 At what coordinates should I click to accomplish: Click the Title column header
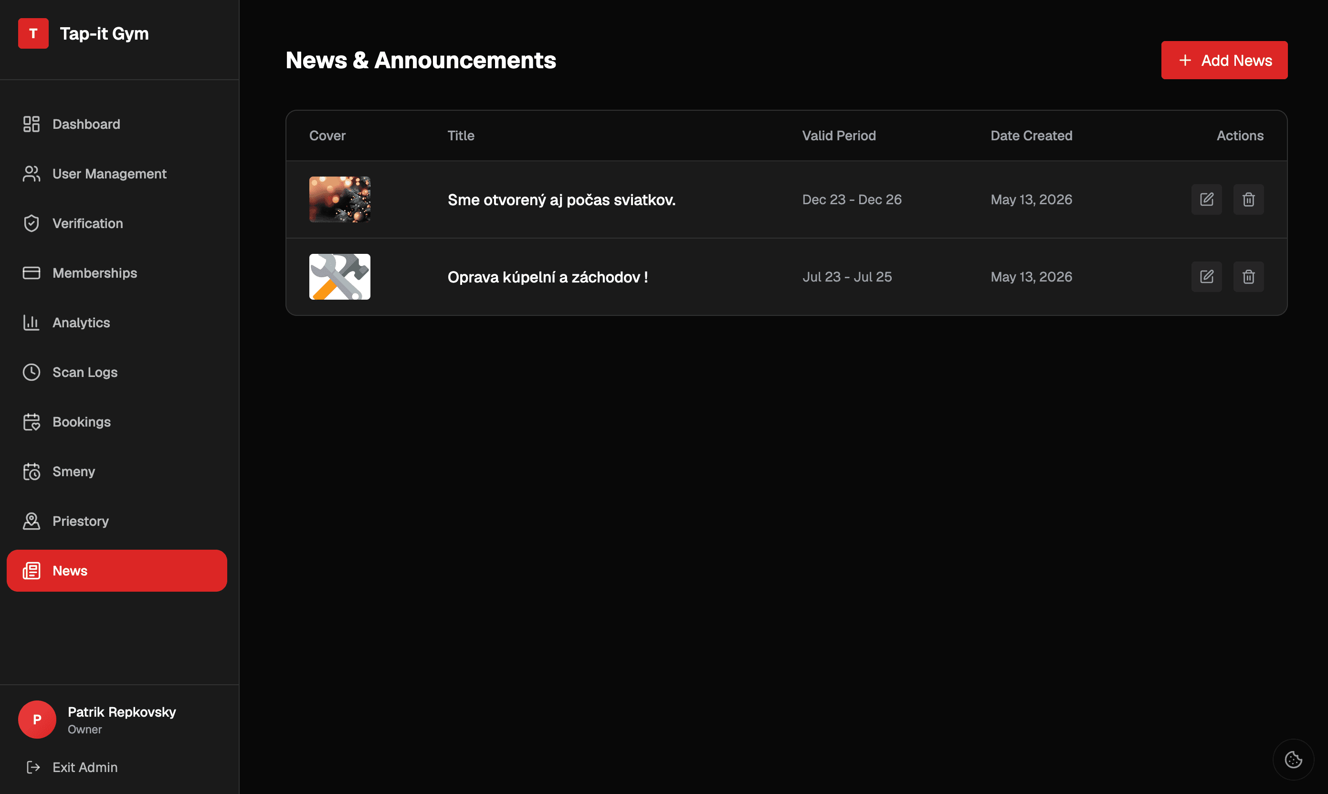[461, 136]
